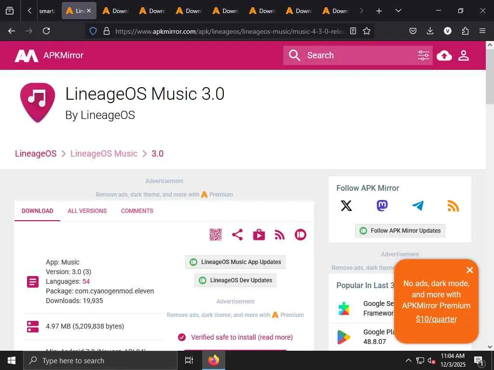Toggle reader view icon in address bar

point(353,31)
